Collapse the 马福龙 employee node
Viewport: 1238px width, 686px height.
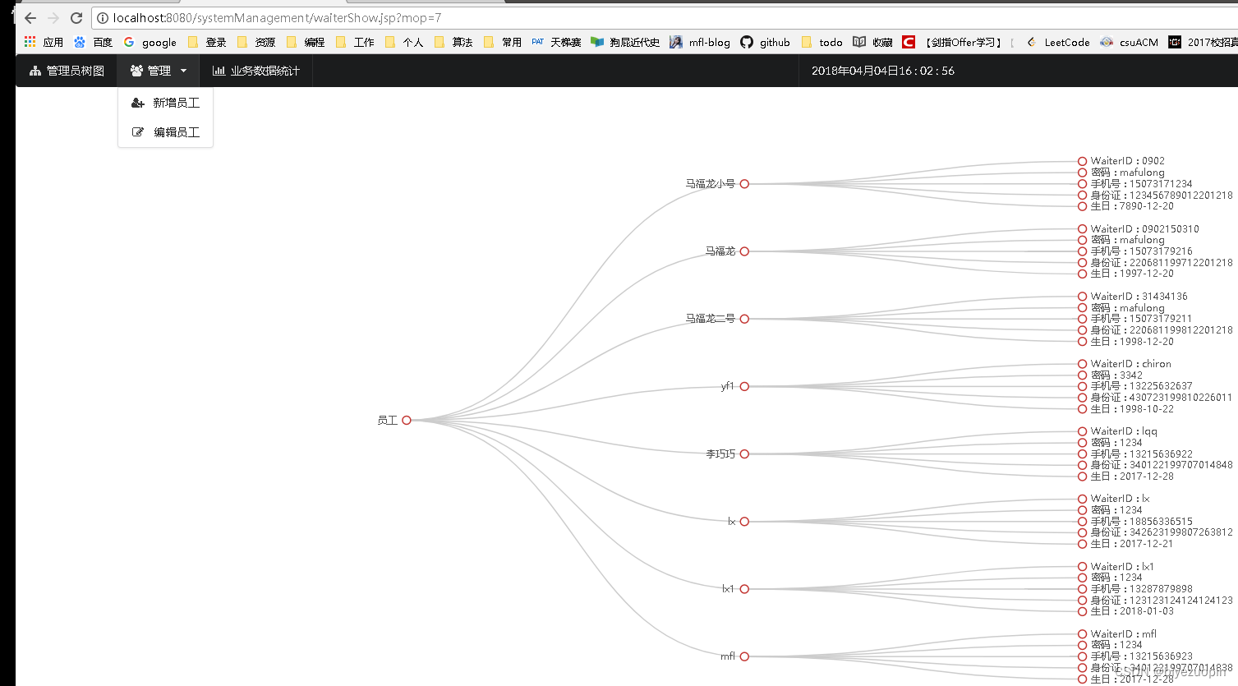[x=744, y=251]
